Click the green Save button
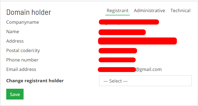The height and width of the screenshot is (106, 198). click(x=15, y=94)
